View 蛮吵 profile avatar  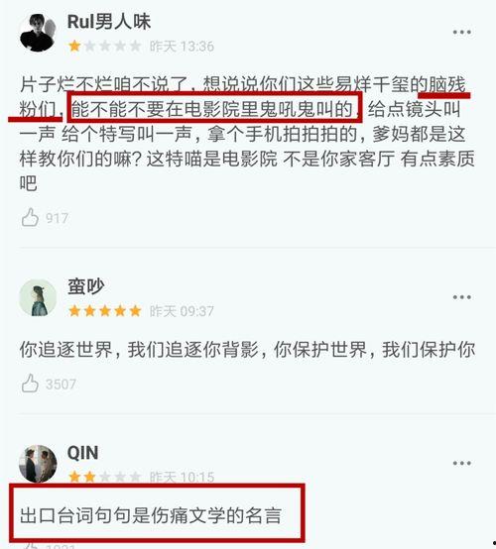38,297
